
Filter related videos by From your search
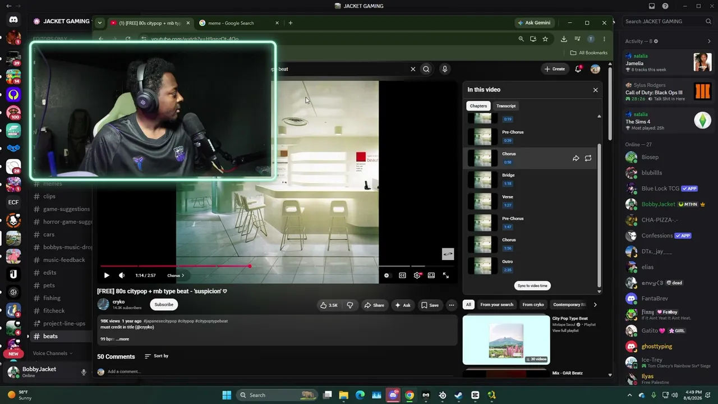[x=497, y=305]
